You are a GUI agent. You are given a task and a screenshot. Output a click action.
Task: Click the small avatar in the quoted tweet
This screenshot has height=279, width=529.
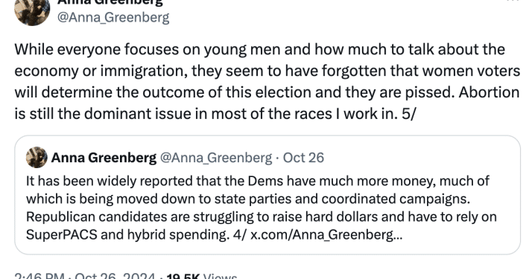coord(37,158)
